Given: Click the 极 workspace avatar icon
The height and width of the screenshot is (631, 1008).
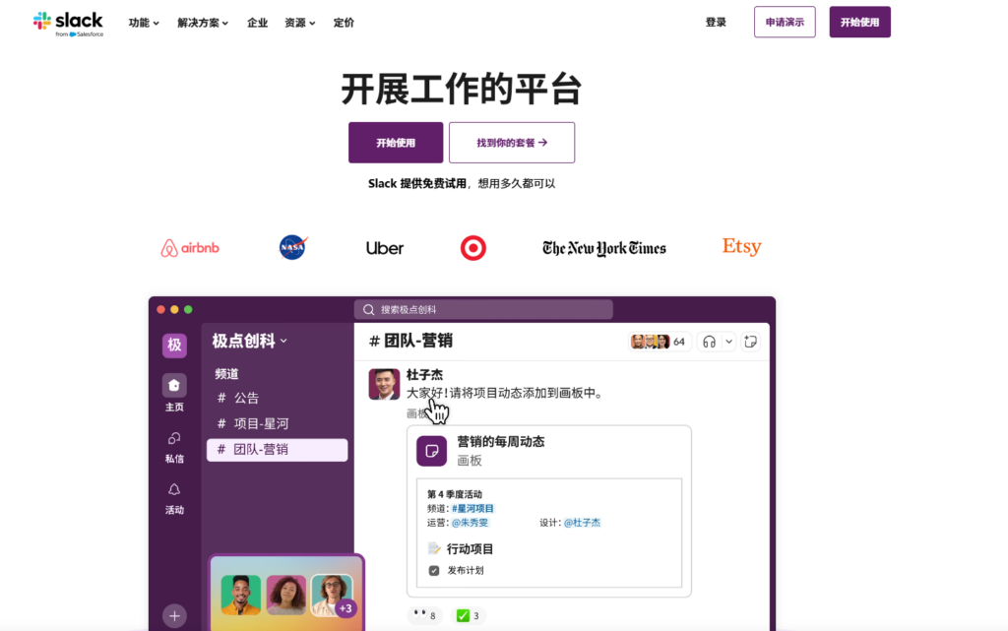Looking at the screenshot, I should tap(174, 345).
